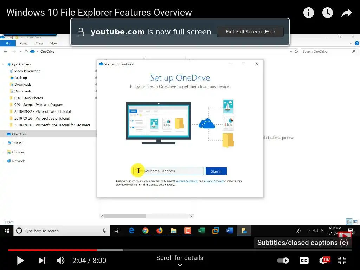Screen dimensions: 360x270
Task: Play the YouTube video
Action: coord(20,261)
